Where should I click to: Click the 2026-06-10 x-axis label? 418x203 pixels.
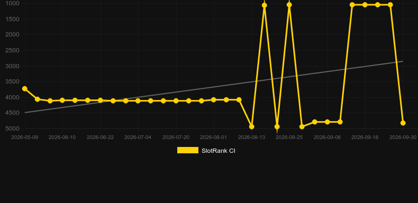tap(62, 137)
